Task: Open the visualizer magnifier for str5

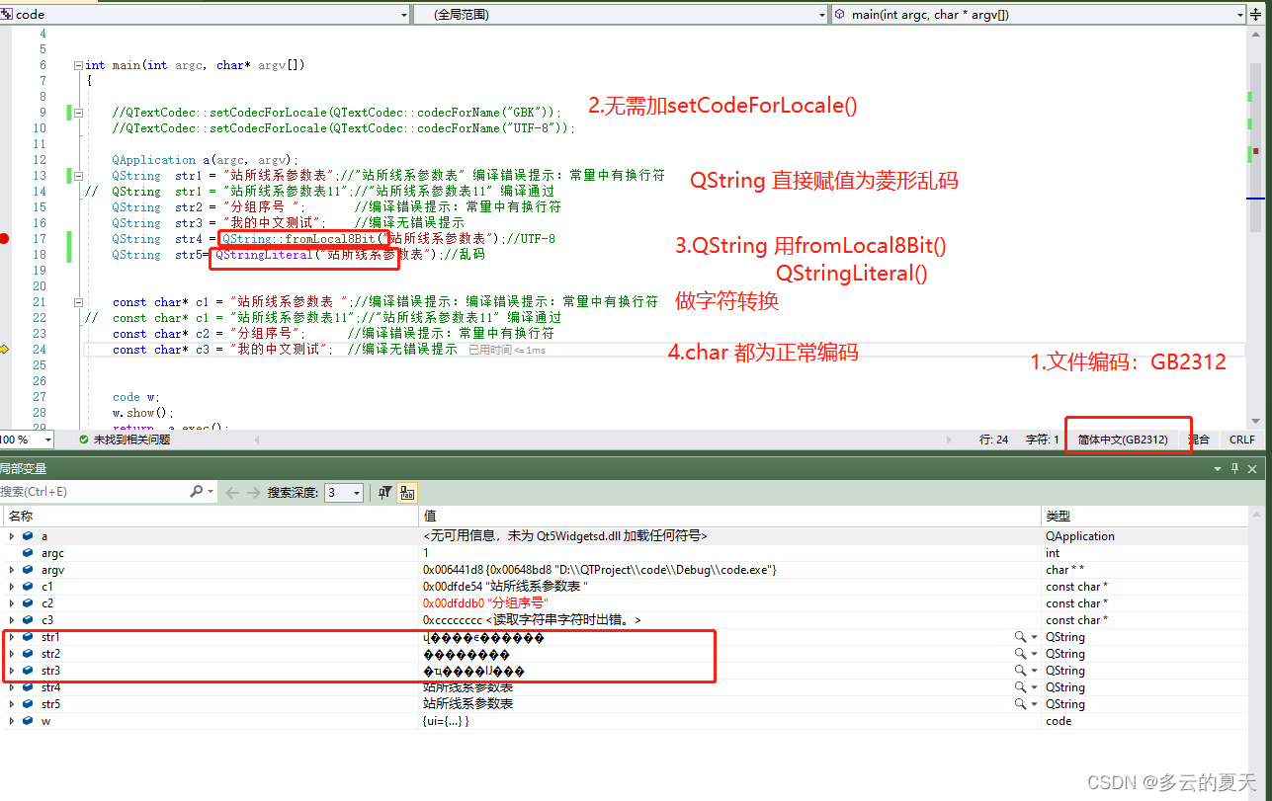Action: coord(1020,704)
